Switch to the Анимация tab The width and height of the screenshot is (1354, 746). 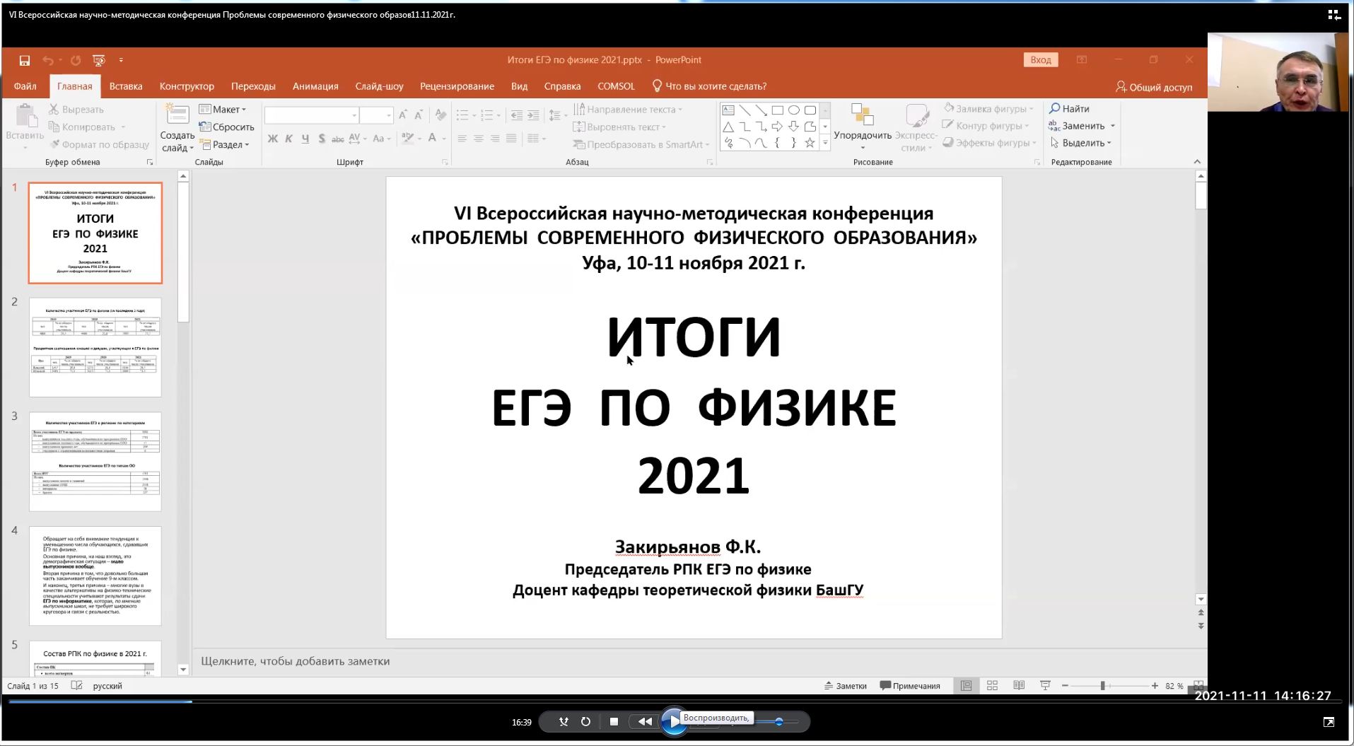(x=315, y=86)
